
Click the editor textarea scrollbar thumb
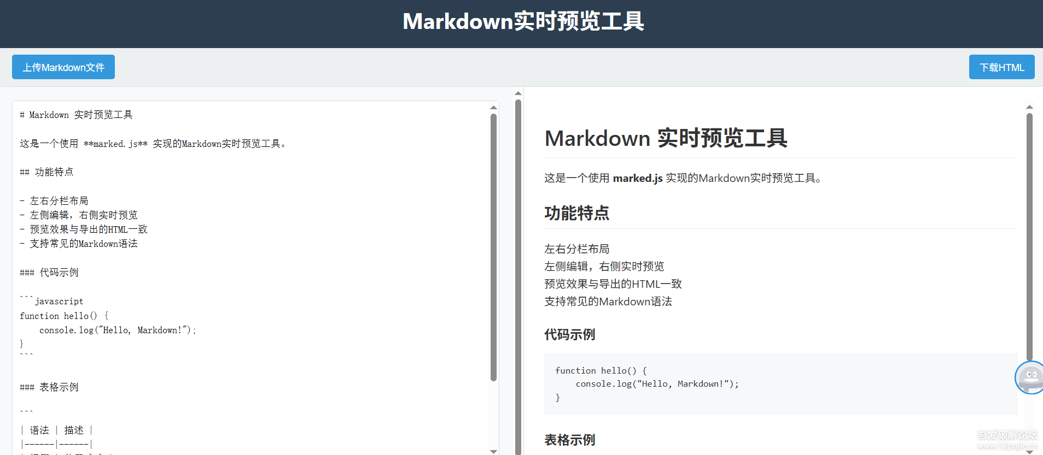493,247
